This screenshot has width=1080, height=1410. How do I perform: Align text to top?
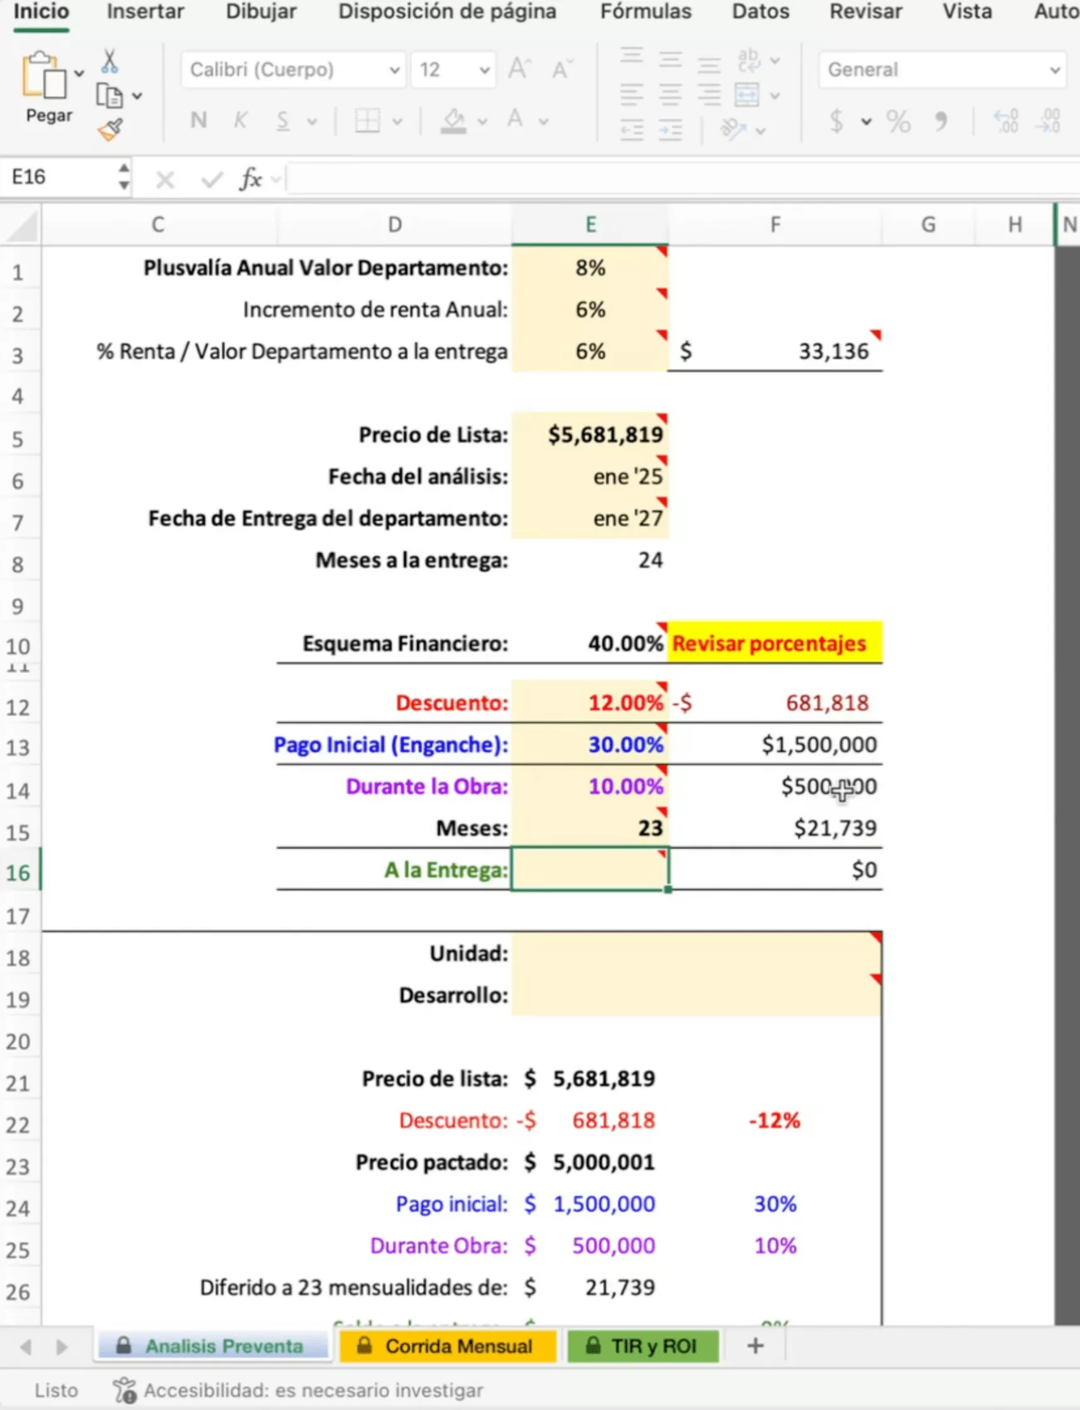tap(632, 57)
